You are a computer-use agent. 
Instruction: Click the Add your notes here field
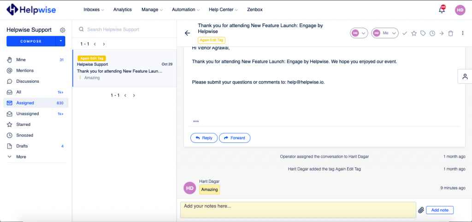coord(298,210)
